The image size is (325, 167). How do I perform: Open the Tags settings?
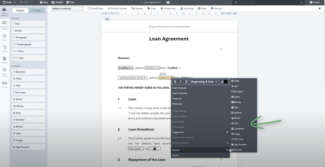click(151, 9)
